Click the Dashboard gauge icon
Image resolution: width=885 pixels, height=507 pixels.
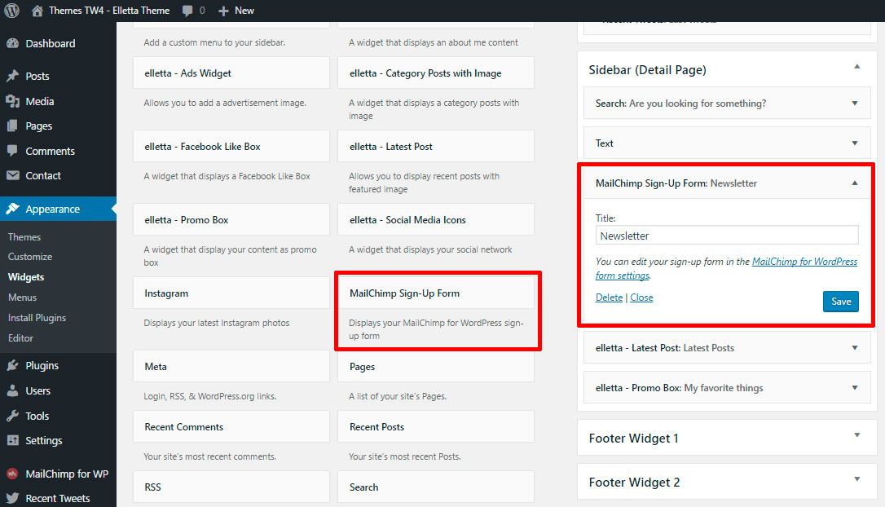point(12,43)
